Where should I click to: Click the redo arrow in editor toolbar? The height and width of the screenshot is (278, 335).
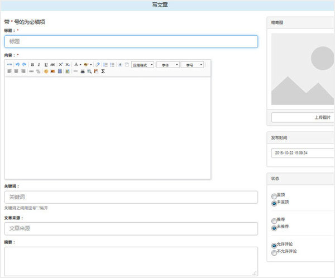(25, 65)
